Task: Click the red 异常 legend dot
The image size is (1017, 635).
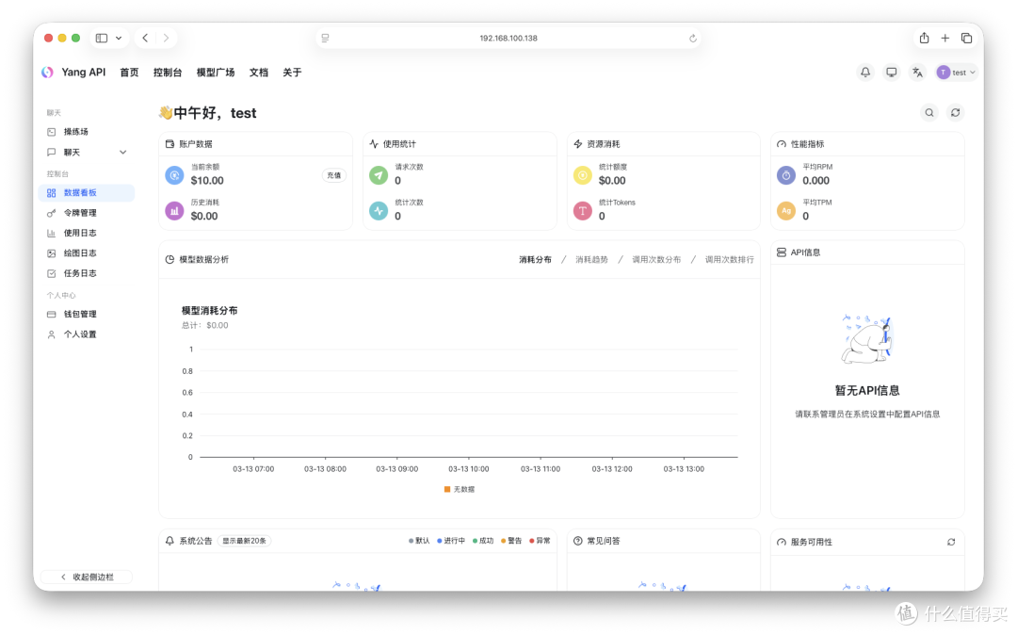Action: coord(532,540)
